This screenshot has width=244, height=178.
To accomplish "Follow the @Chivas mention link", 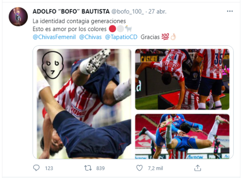I will pyautogui.click(x=91, y=37).
